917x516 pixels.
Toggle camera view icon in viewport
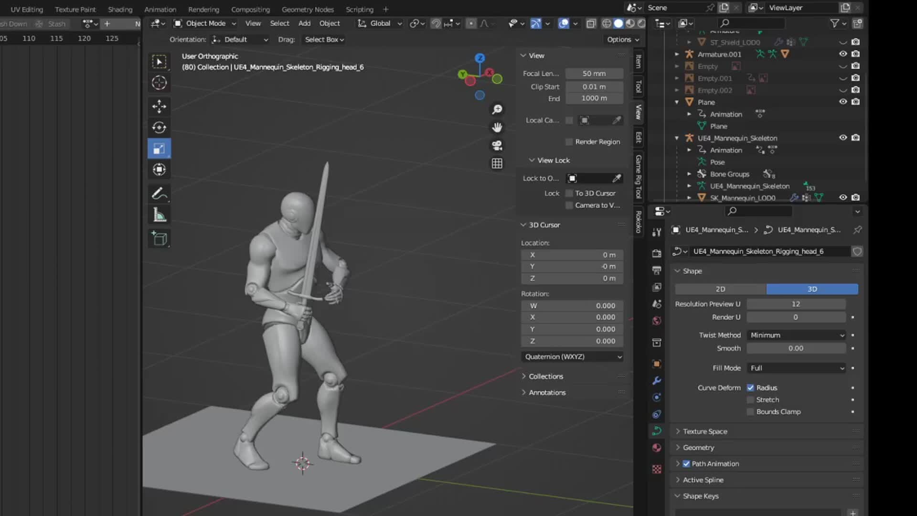pyautogui.click(x=497, y=146)
